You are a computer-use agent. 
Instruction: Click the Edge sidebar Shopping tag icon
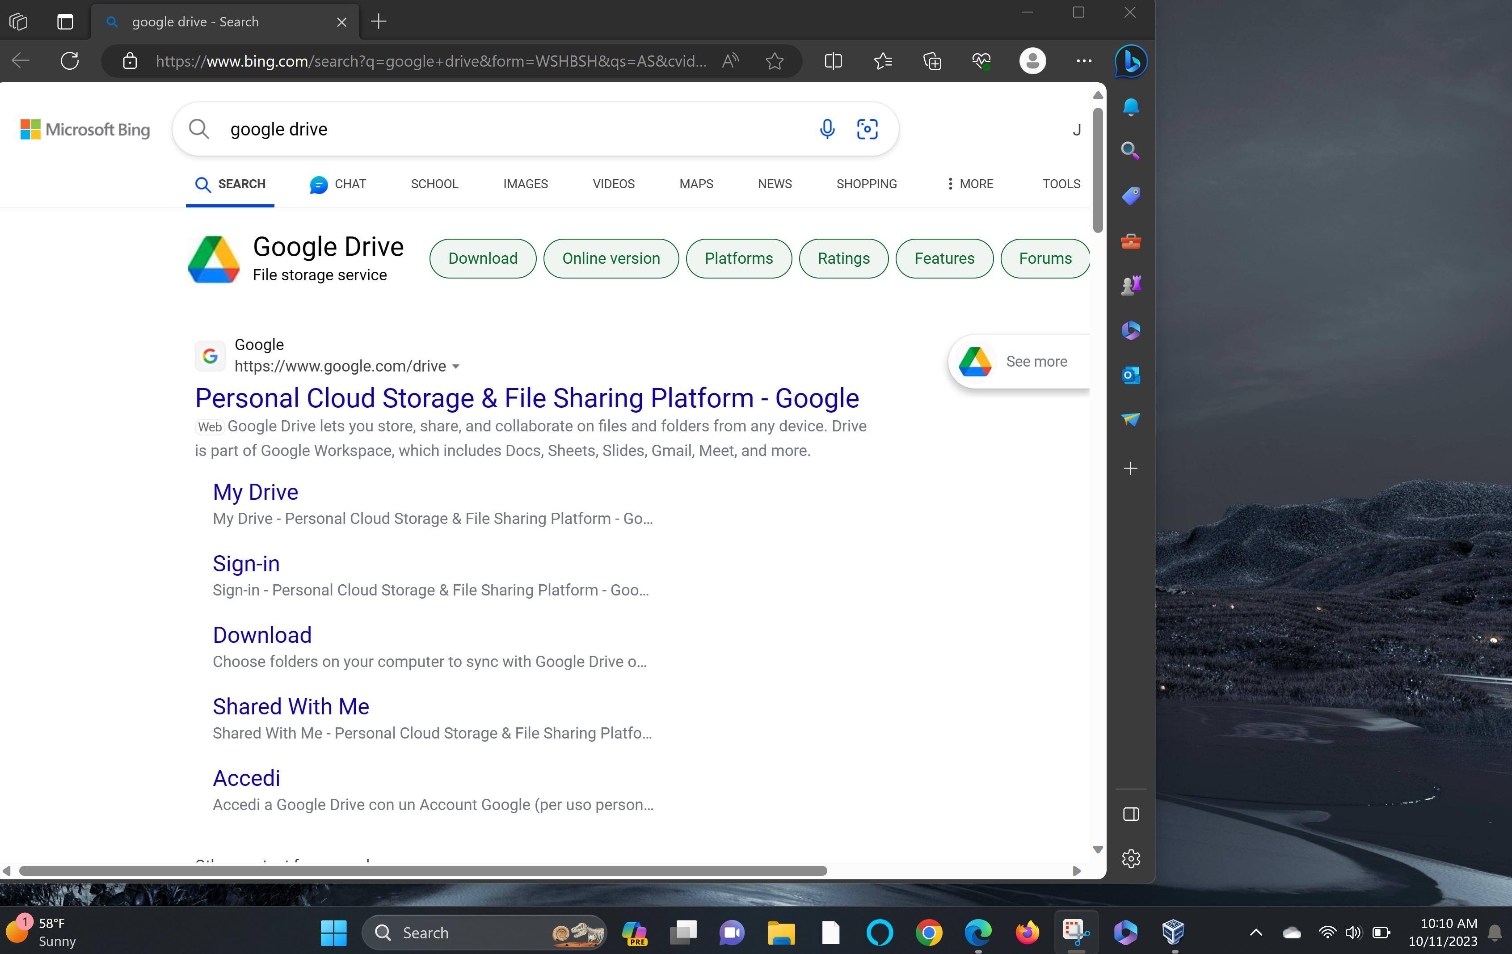1130,196
